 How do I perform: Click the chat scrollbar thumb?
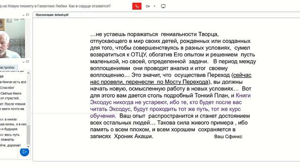click(x=28, y=135)
